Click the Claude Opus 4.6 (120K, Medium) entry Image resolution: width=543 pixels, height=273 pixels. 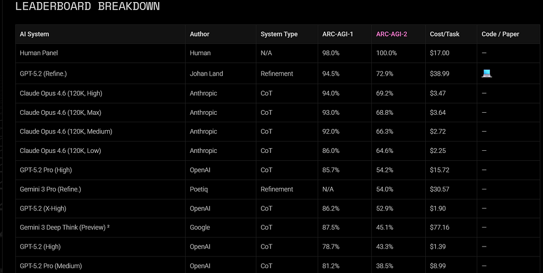point(66,132)
